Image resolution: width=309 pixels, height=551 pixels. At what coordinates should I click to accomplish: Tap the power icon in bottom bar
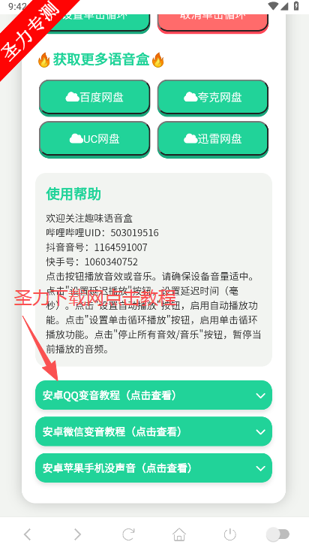point(230,534)
